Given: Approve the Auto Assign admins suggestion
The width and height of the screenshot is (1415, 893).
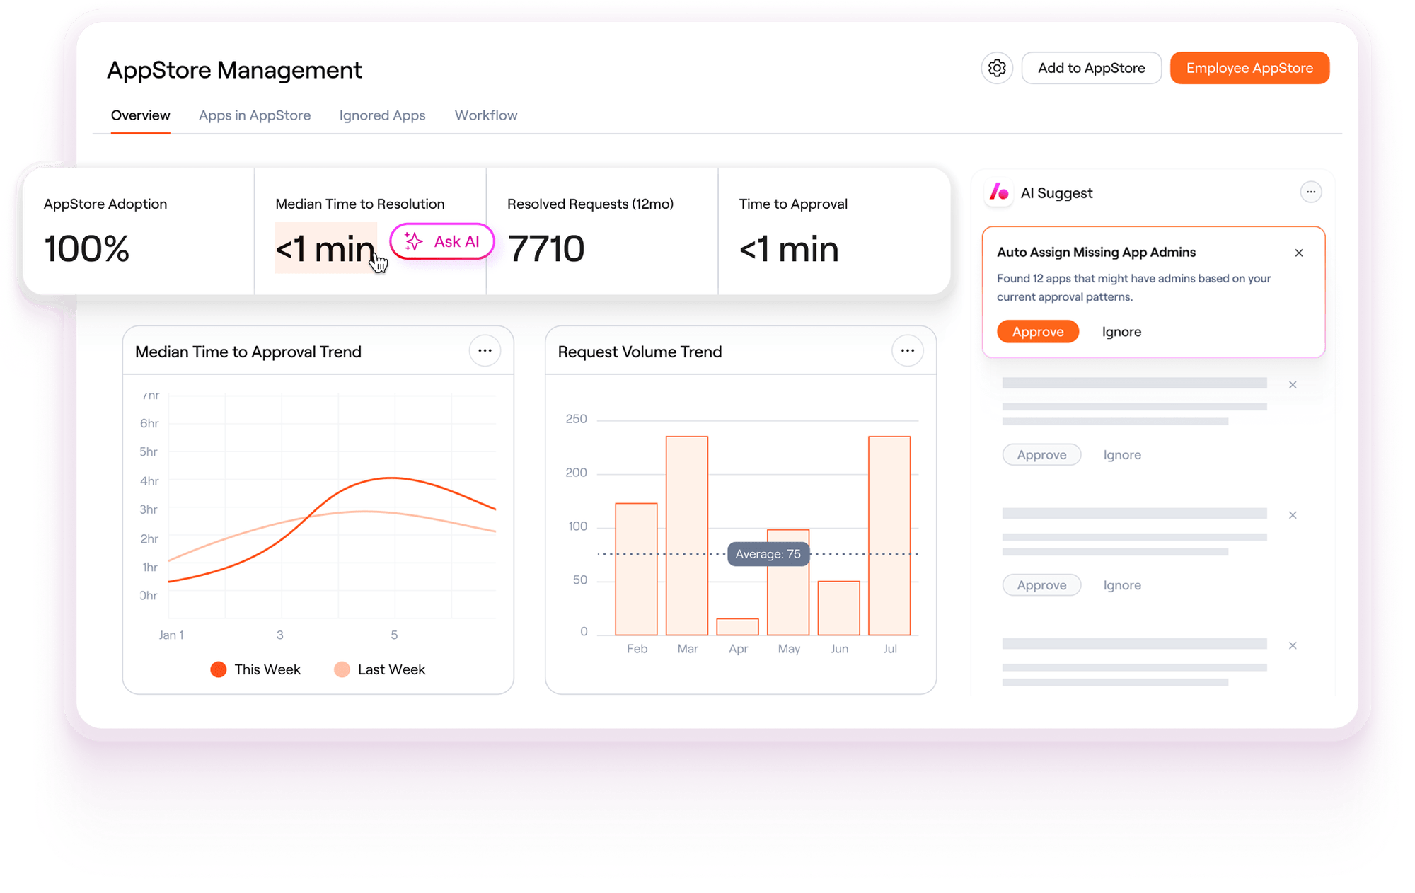Looking at the screenshot, I should tap(1038, 332).
